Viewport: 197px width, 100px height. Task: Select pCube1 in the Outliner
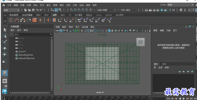coord(22,51)
